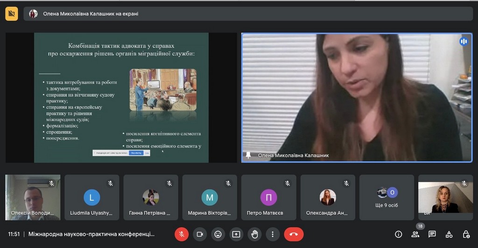Open more options three-dot menu

coord(273,234)
